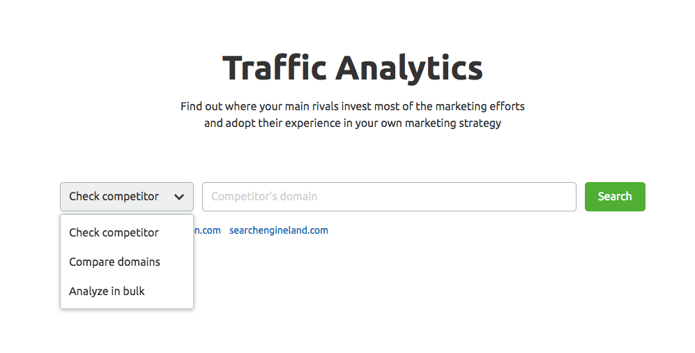
Task: Toggle the dropdown via its down-arrow icon
Action: tap(179, 197)
